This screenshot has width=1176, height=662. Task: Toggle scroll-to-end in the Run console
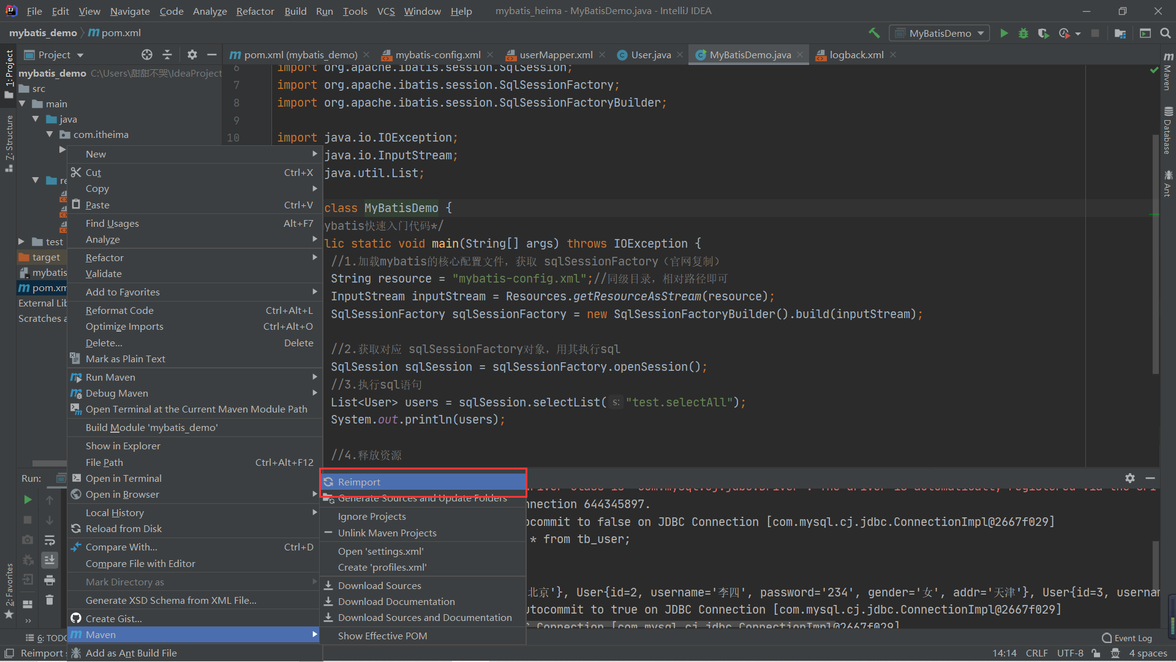50,560
